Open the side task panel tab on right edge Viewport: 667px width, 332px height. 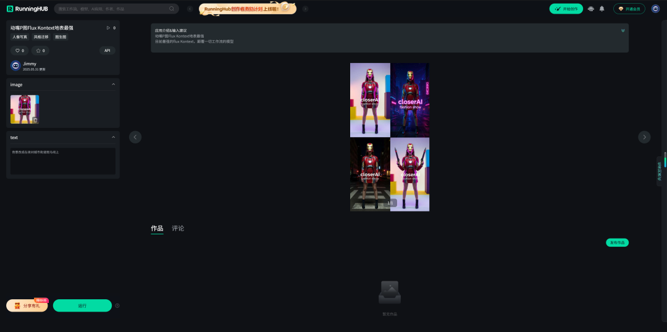660,171
